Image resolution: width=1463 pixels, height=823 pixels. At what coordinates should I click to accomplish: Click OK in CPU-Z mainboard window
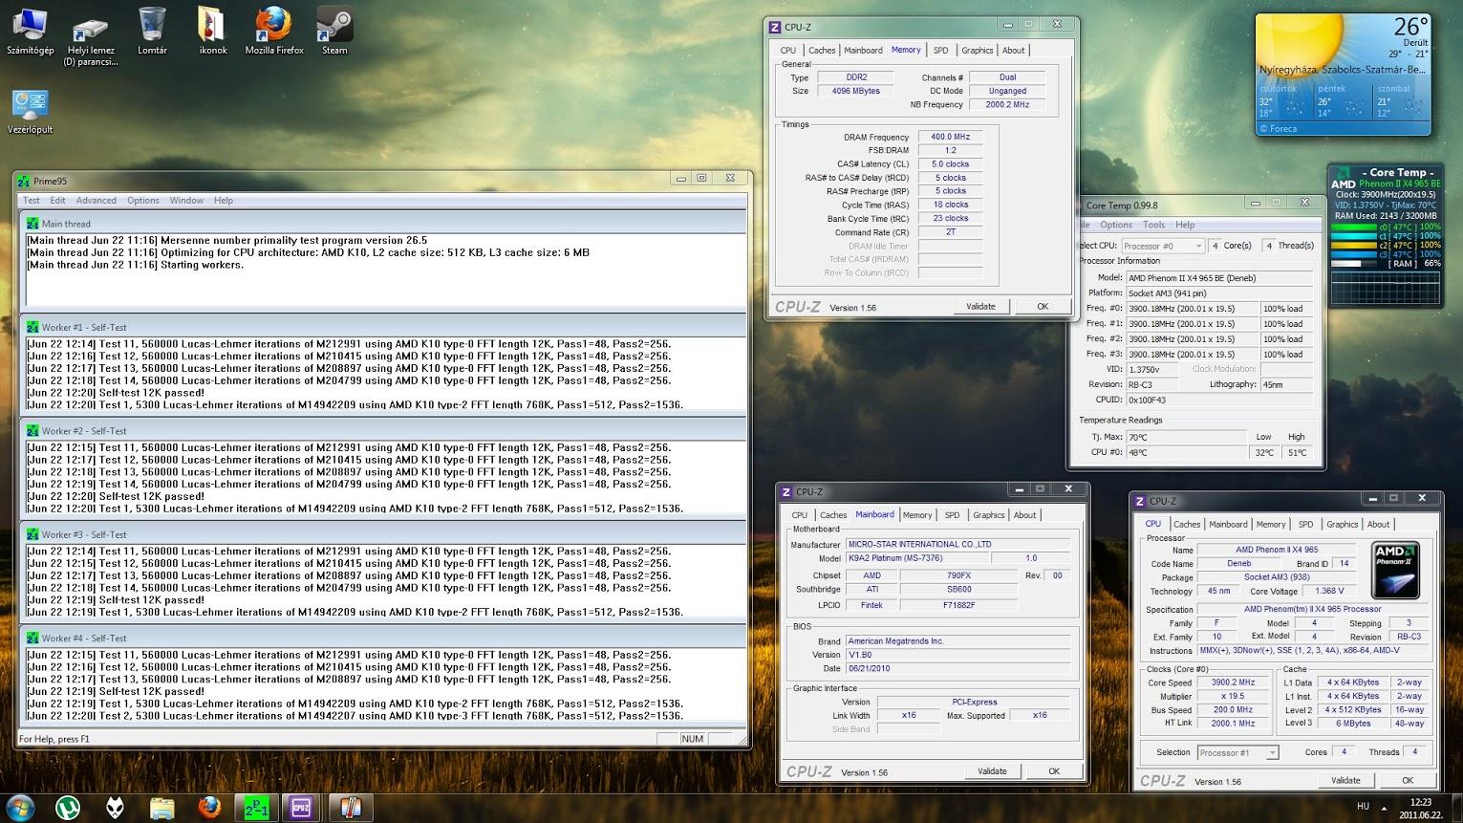tap(1054, 771)
